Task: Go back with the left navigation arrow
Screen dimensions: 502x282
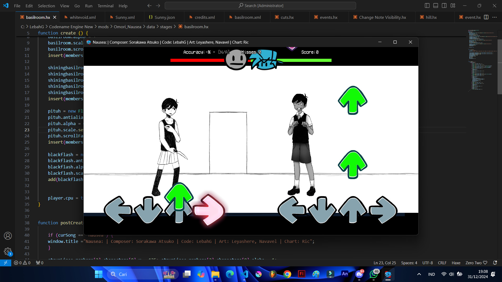Action: pyautogui.click(x=149, y=5)
